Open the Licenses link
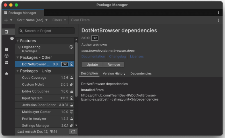The image size is (225, 138). [137, 57]
